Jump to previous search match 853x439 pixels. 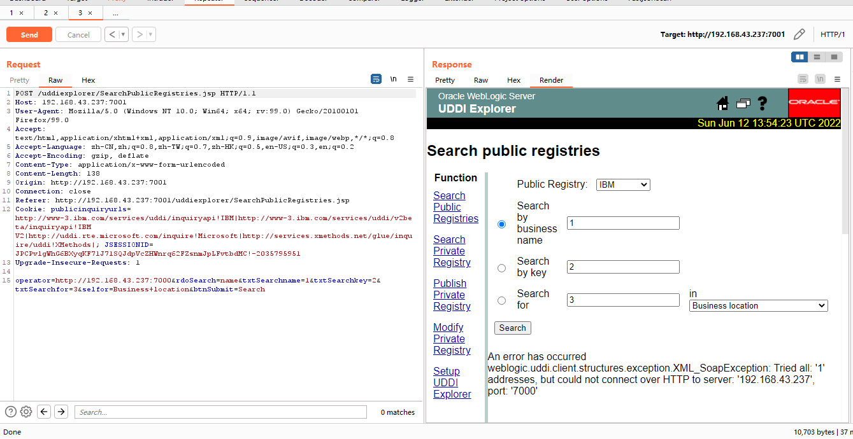tap(44, 412)
